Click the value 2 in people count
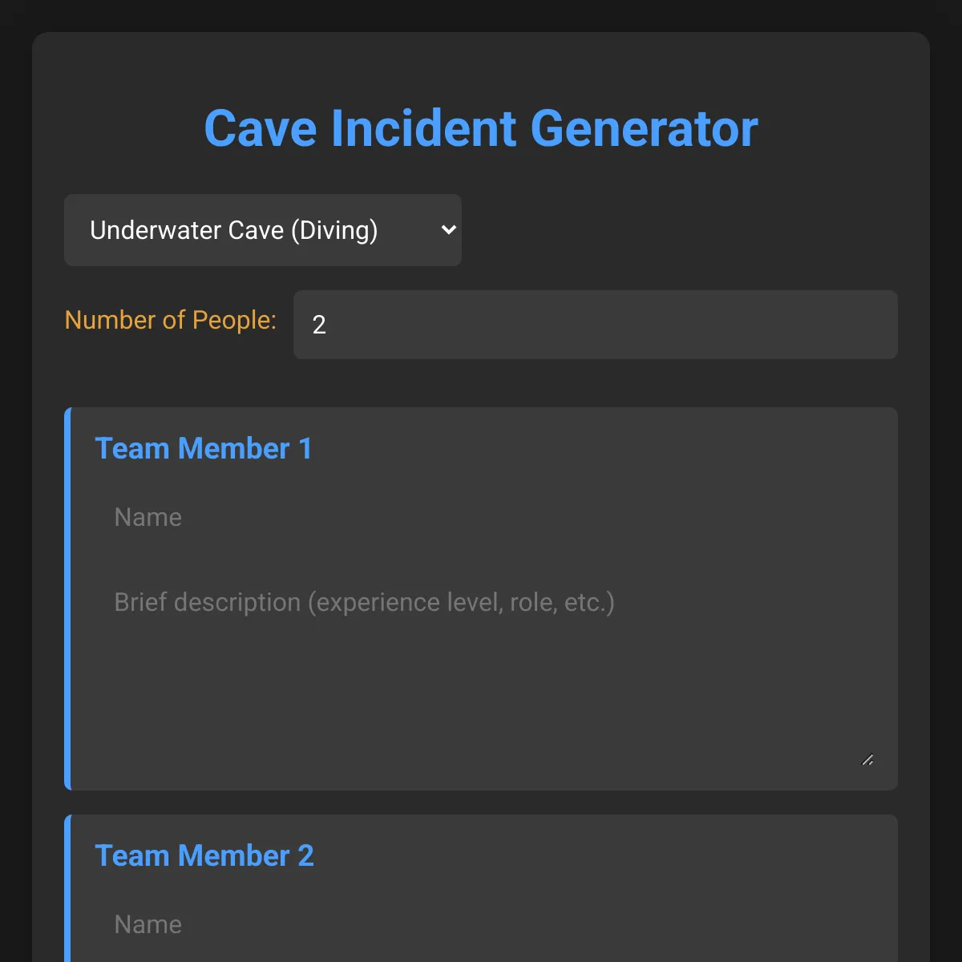 coord(319,325)
